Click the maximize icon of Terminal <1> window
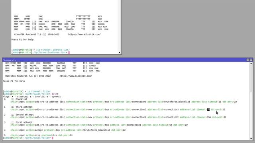Screen dimensions: 255x143 pos(248,60)
